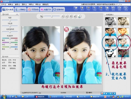
Task: Click the magnifier zoom icon
Action: tap(41, 16)
